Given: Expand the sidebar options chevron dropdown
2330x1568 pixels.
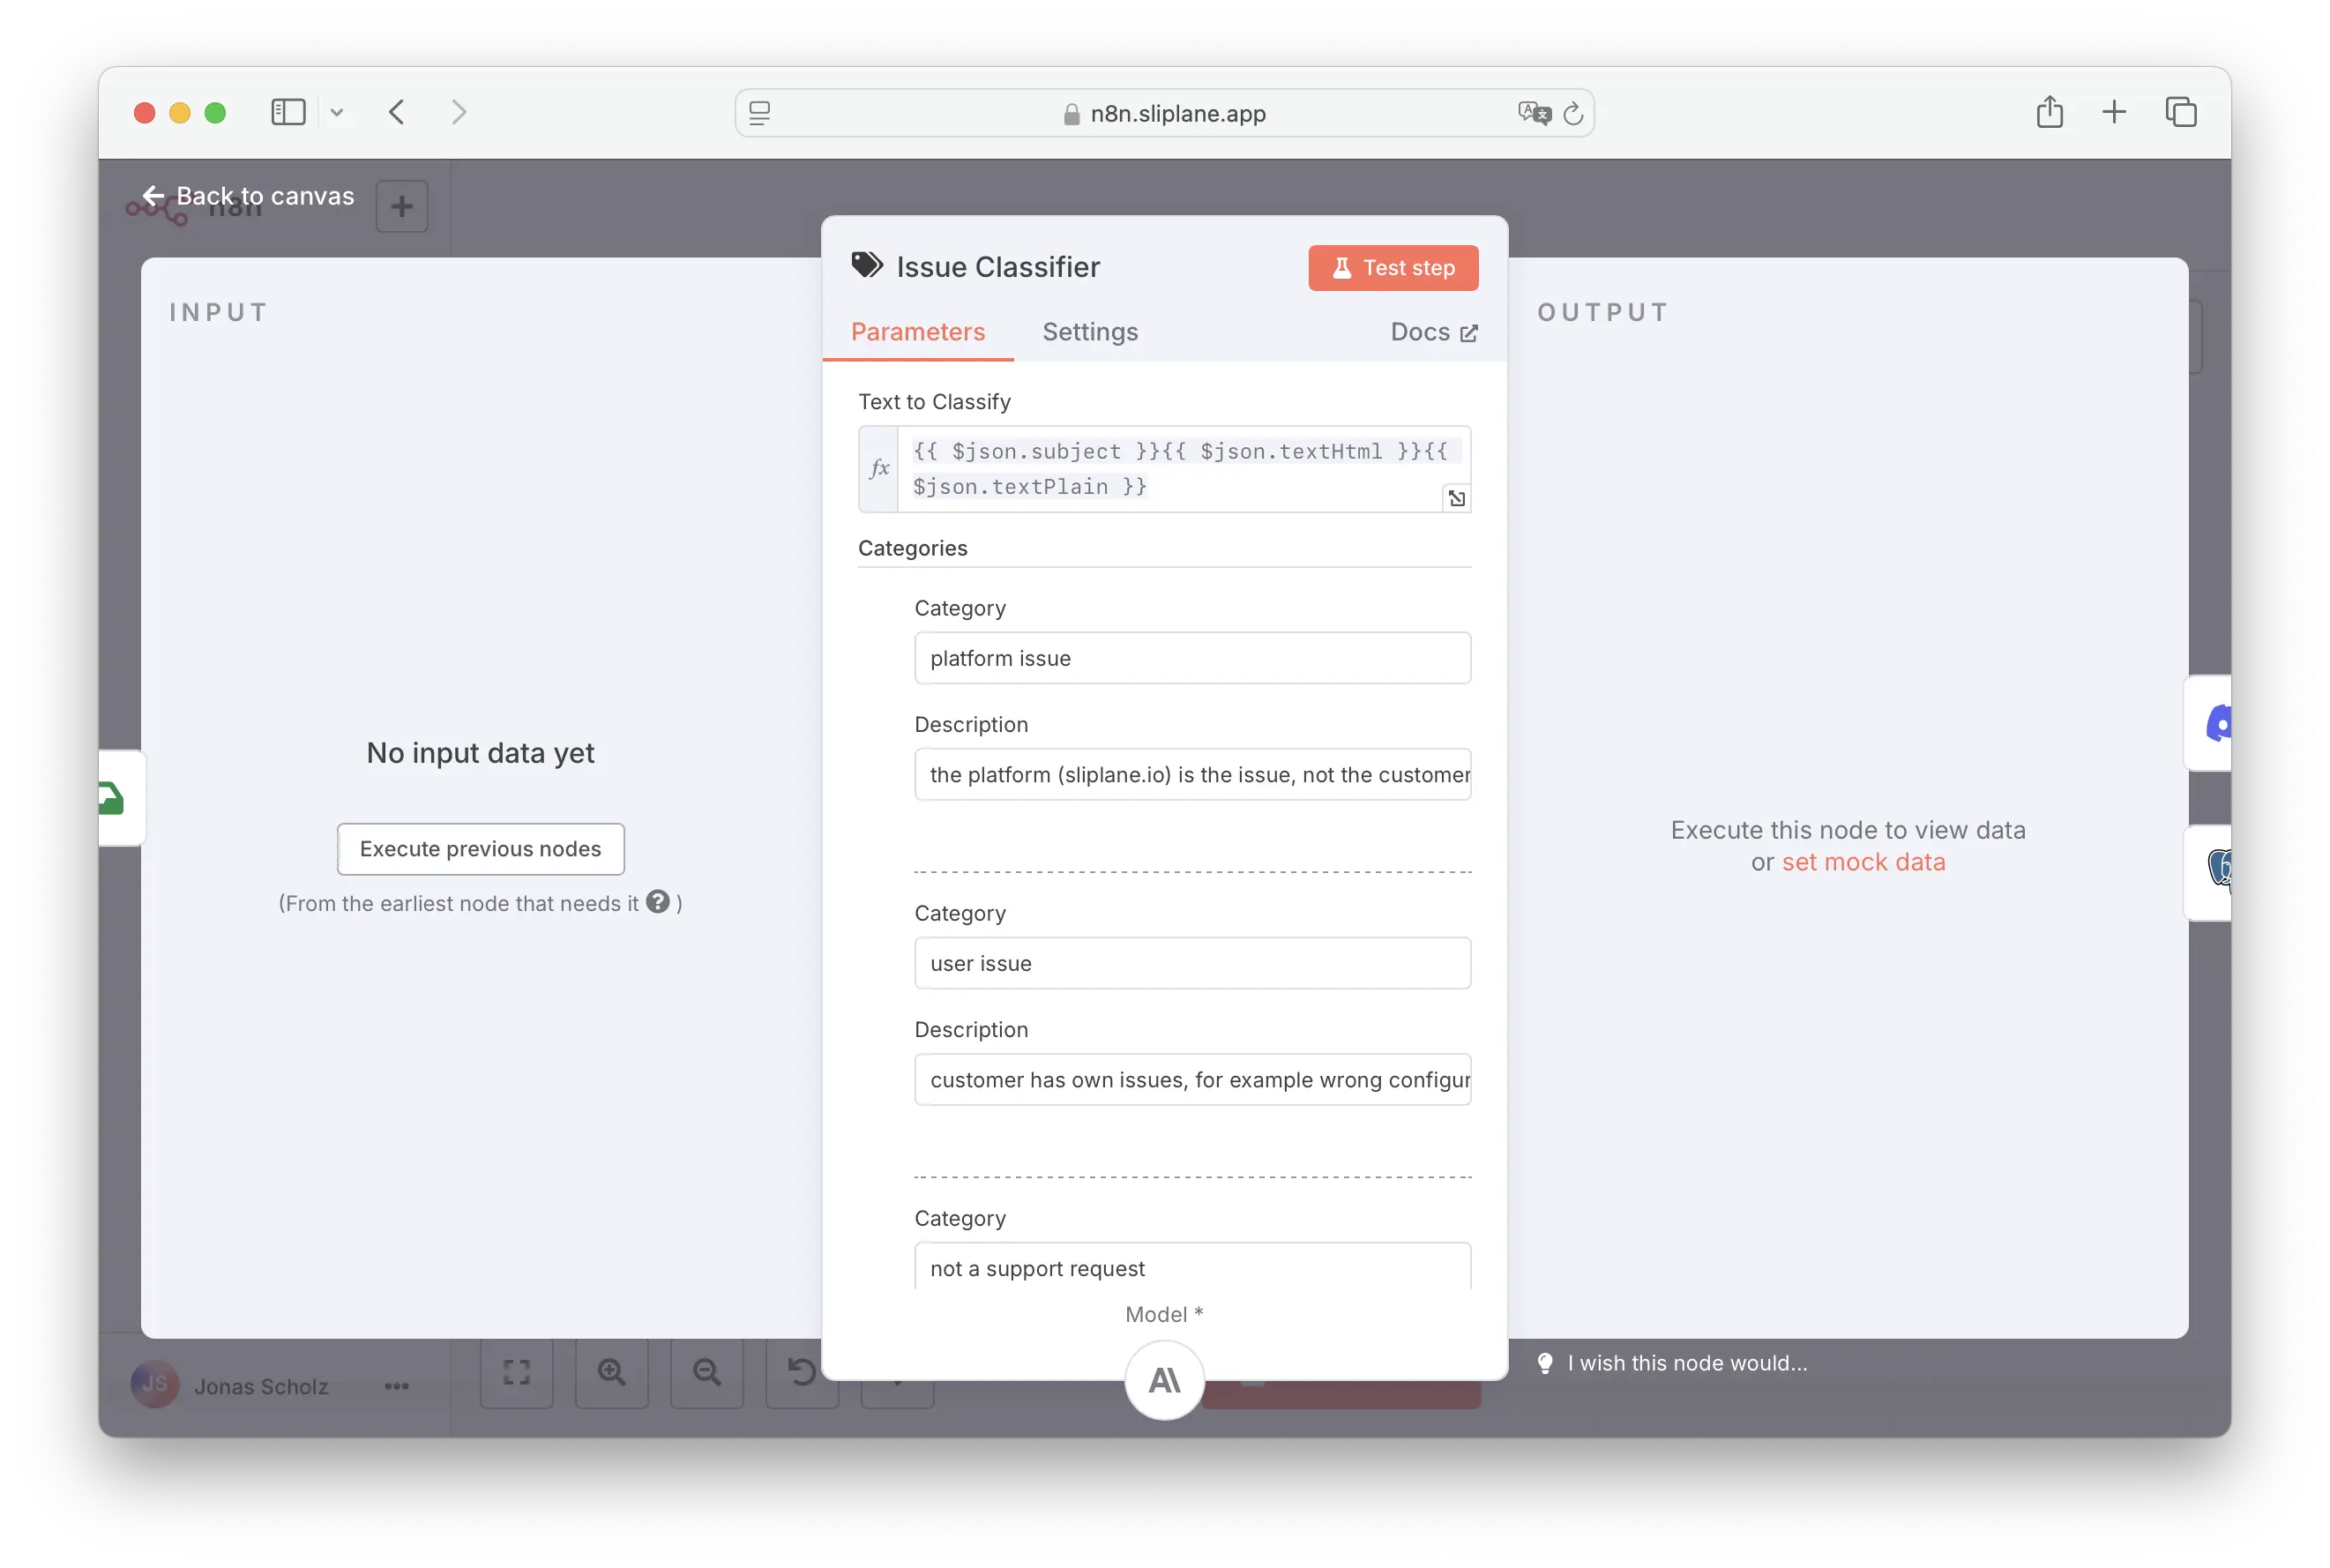Looking at the screenshot, I should [337, 113].
